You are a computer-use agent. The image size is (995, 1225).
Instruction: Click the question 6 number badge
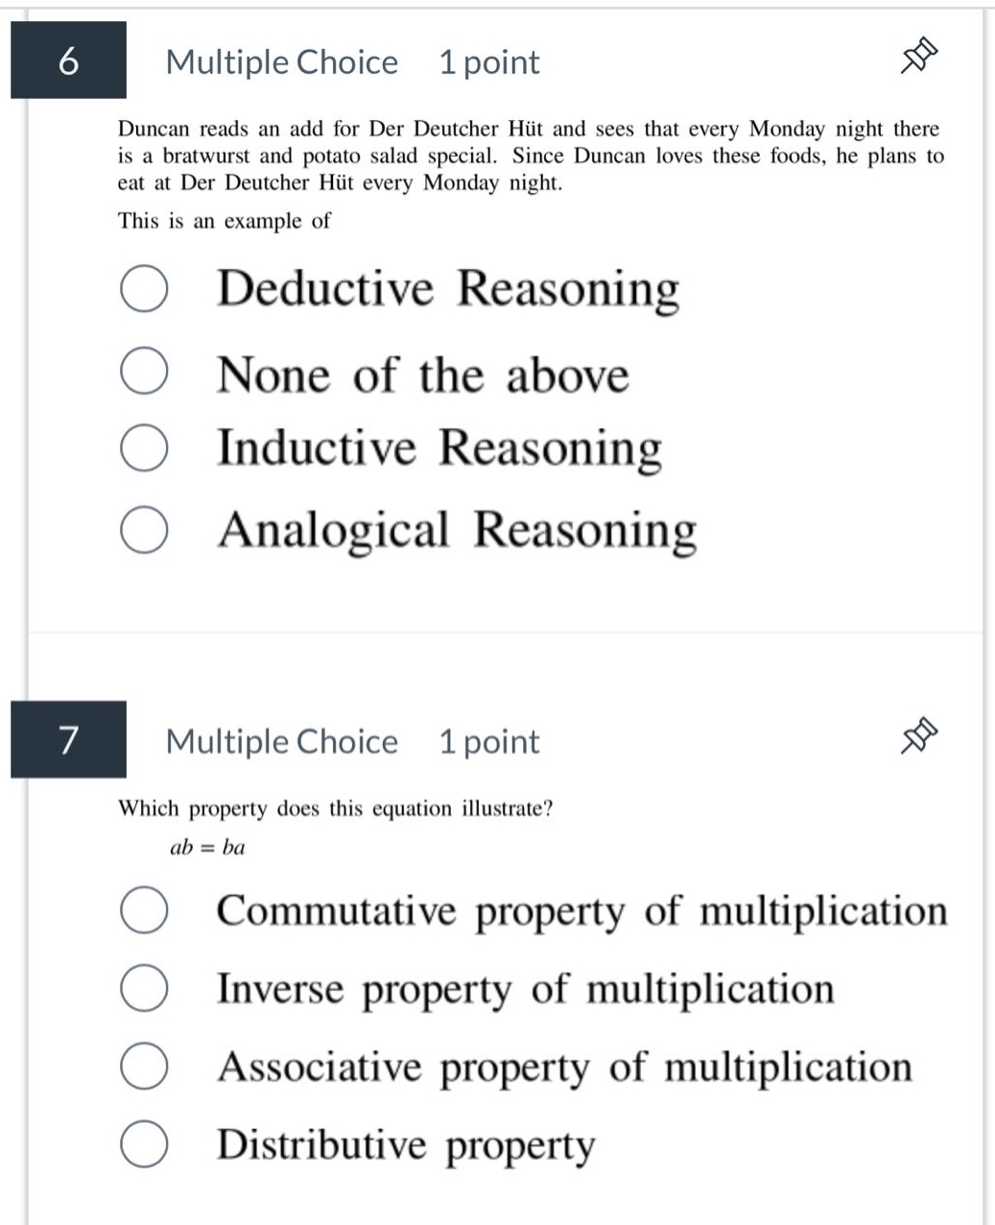pos(68,60)
